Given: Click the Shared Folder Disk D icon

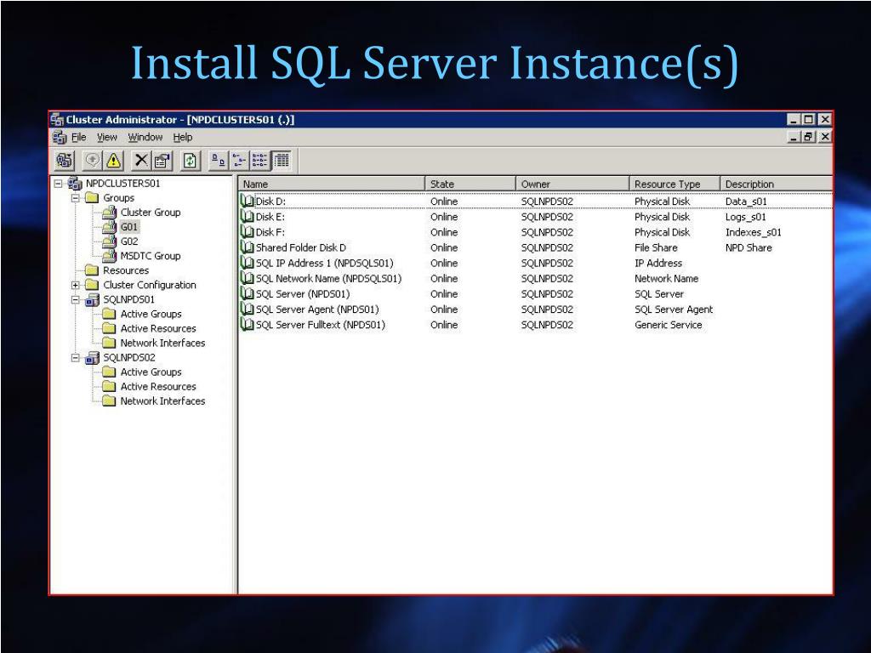Looking at the screenshot, I should [x=247, y=247].
